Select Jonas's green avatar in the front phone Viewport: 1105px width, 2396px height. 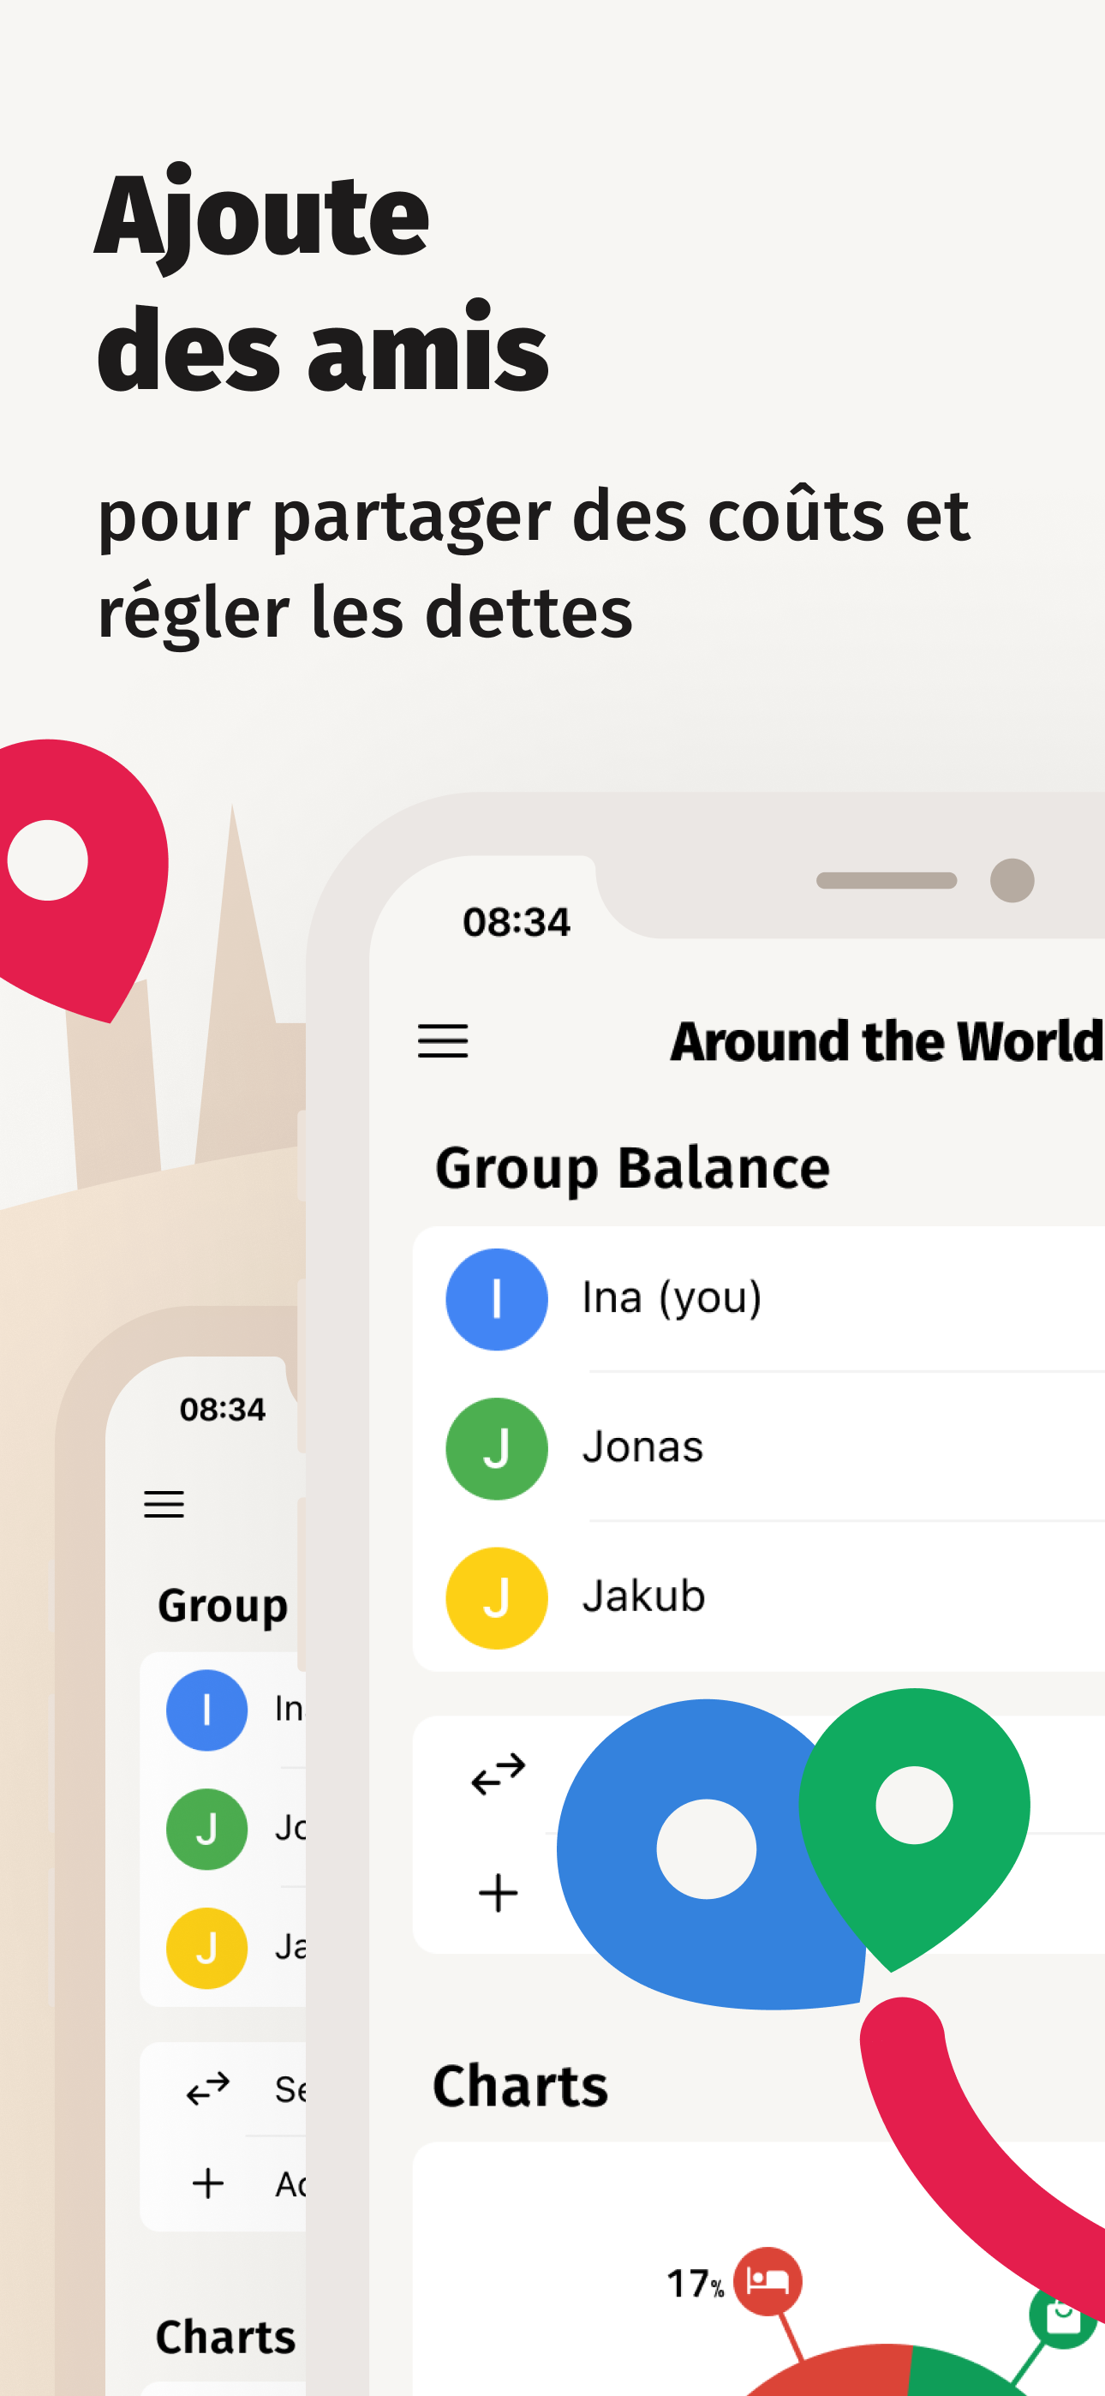click(x=497, y=1448)
